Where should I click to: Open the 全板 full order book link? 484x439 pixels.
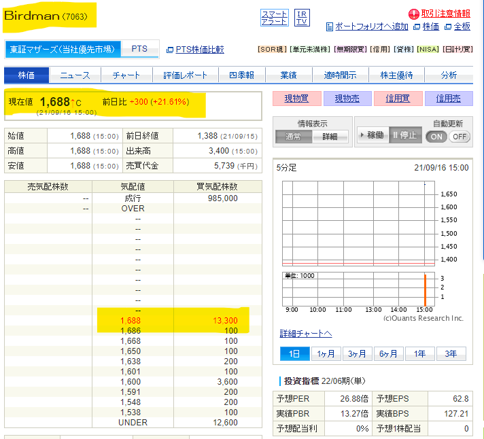point(462,27)
